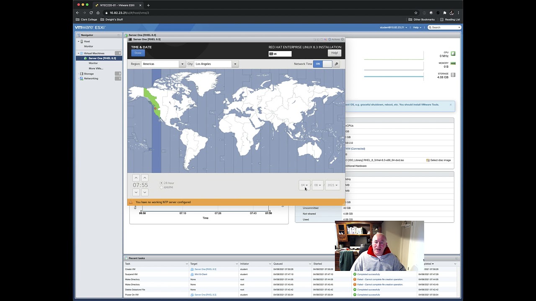Open Target column sort dropdown
The width and height of the screenshot is (536, 301).
237,264
